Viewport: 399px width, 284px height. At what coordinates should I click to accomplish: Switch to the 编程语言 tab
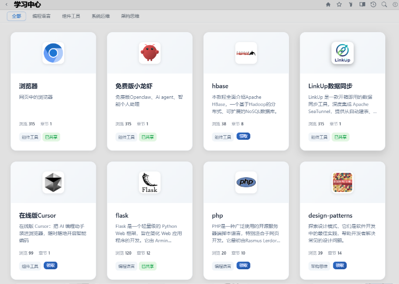tap(42, 16)
